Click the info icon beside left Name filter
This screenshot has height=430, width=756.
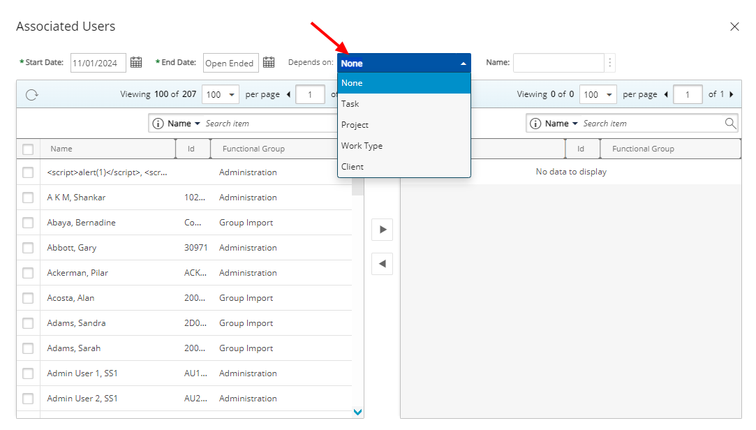tap(158, 124)
